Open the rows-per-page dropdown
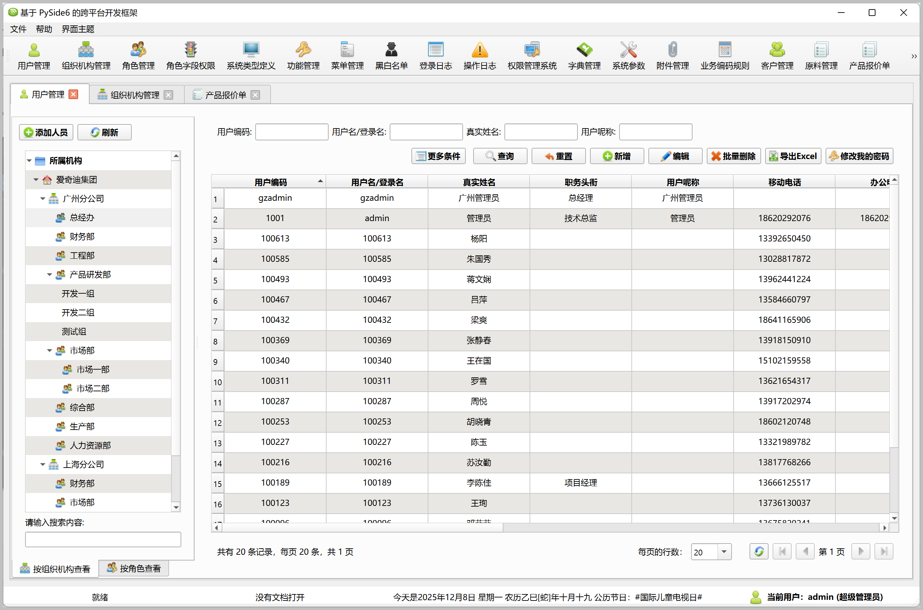The width and height of the screenshot is (923, 610). [724, 552]
